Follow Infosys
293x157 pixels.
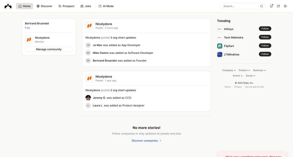[265, 29]
